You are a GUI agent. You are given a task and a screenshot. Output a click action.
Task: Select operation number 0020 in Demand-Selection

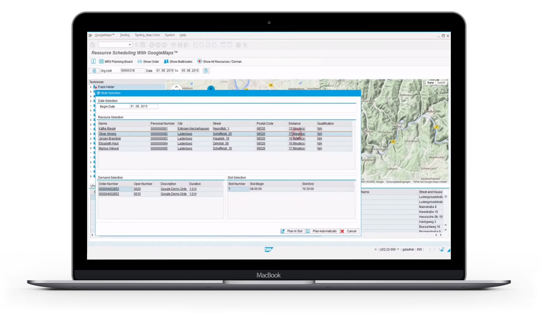click(x=137, y=189)
